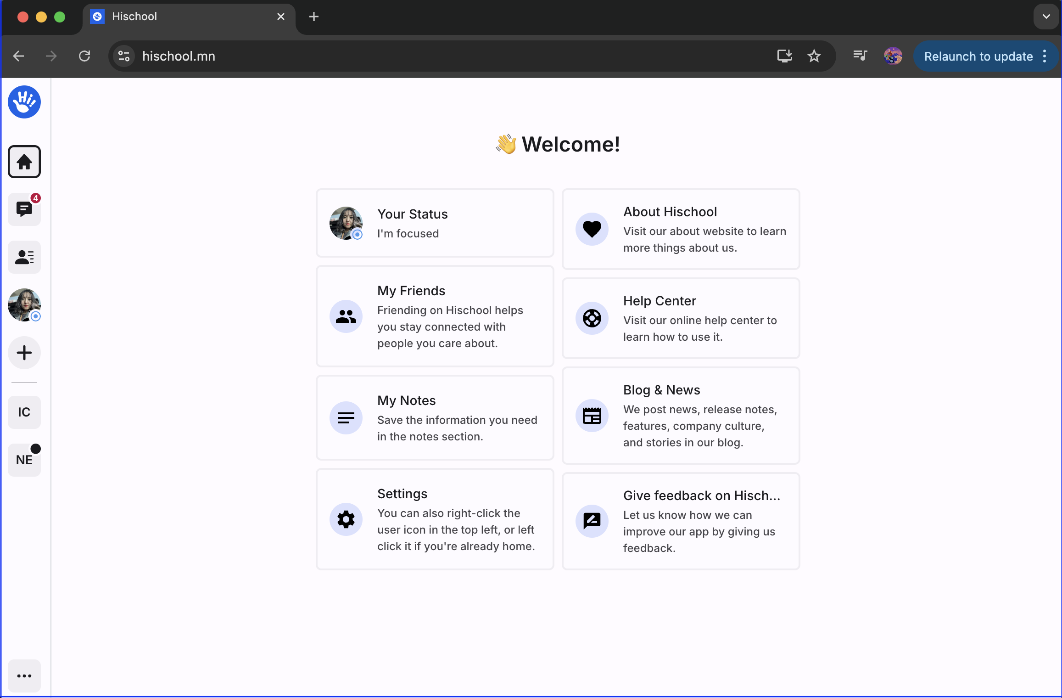Open the Home sidebar icon
The width and height of the screenshot is (1062, 698).
pyautogui.click(x=24, y=162)
